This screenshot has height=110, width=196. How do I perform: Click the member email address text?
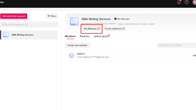(93, 57)
